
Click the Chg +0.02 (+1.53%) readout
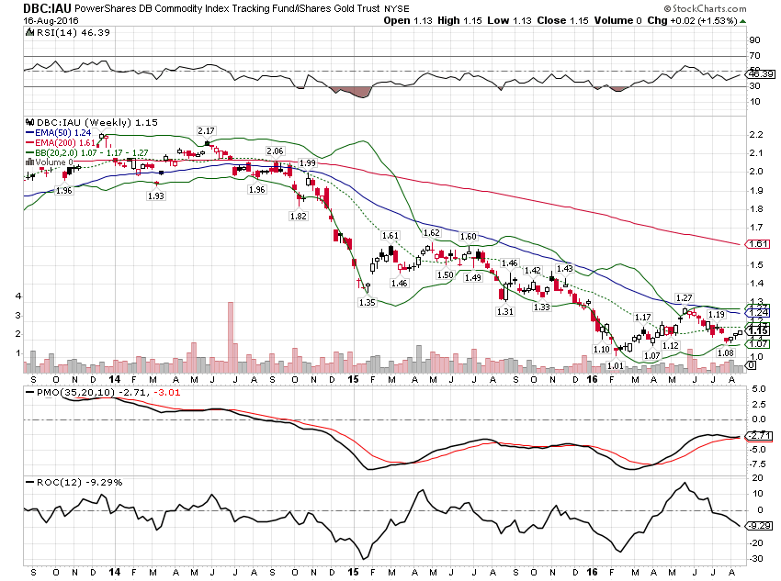click(x=693, y=21)
